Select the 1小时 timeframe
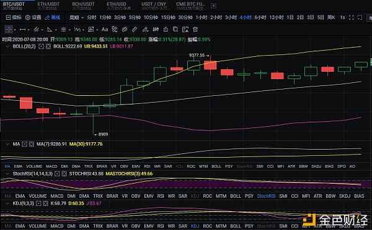The image size is (372, 230). (x=201, y=17)
